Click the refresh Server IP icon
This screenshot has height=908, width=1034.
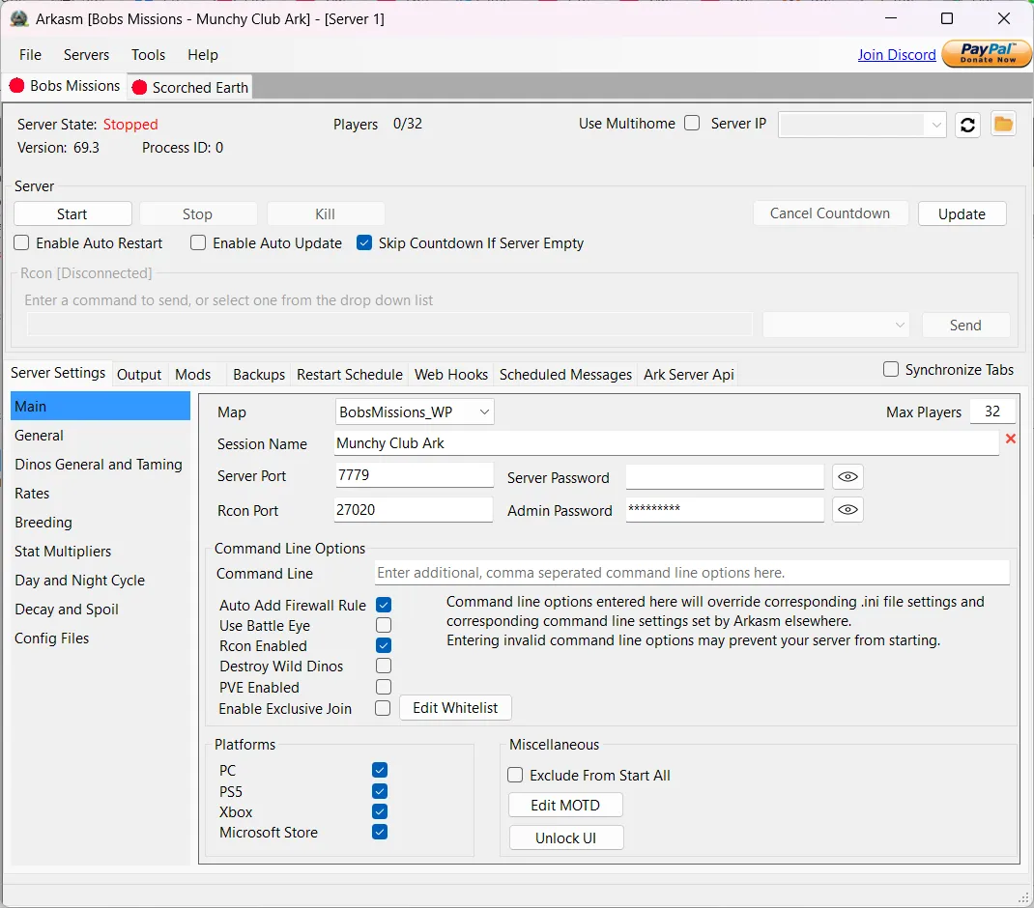pyautogui.click(x=967, y=125)
